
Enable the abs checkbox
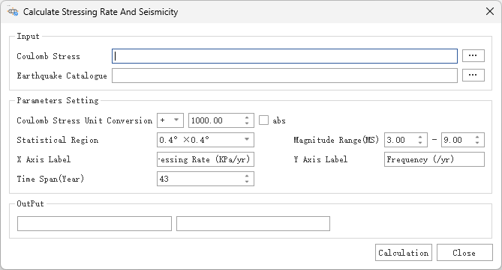click(x=263, y=120)
